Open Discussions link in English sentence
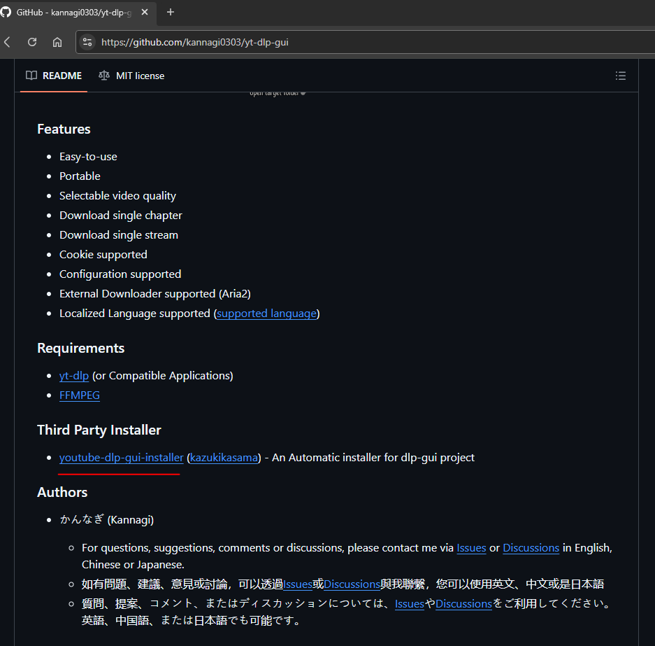Viewport: 655px width, 646px height. pos(531,548)
